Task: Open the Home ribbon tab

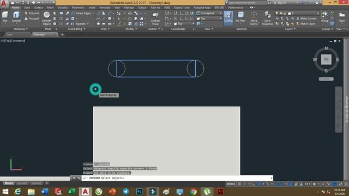Action: 15,8
